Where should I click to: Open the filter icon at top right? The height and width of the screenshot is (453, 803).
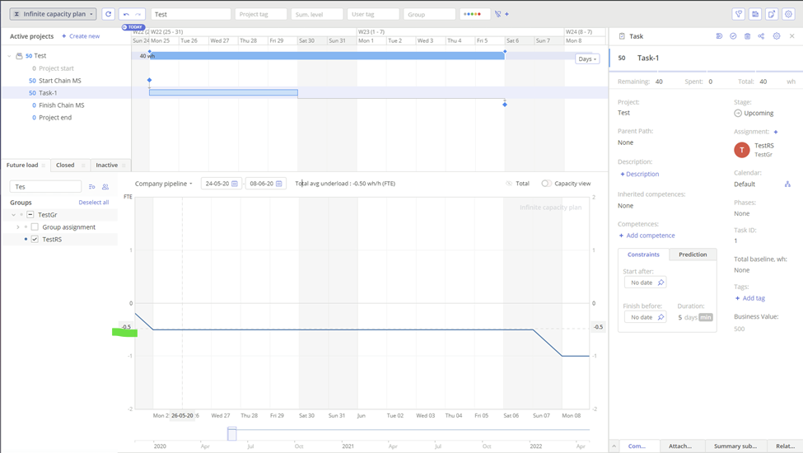tap(738, 14)
